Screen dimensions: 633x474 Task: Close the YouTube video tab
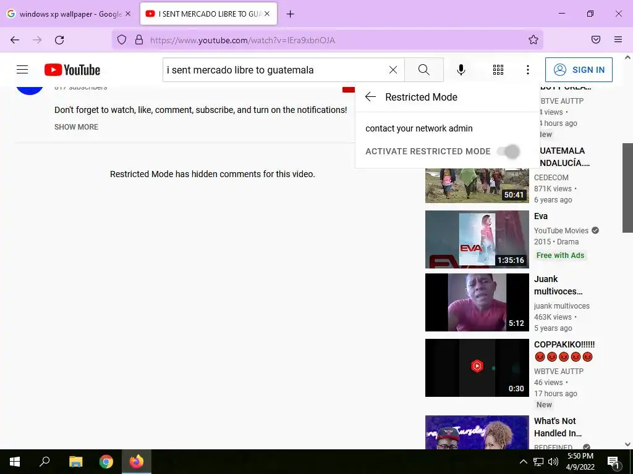[267, 14]
